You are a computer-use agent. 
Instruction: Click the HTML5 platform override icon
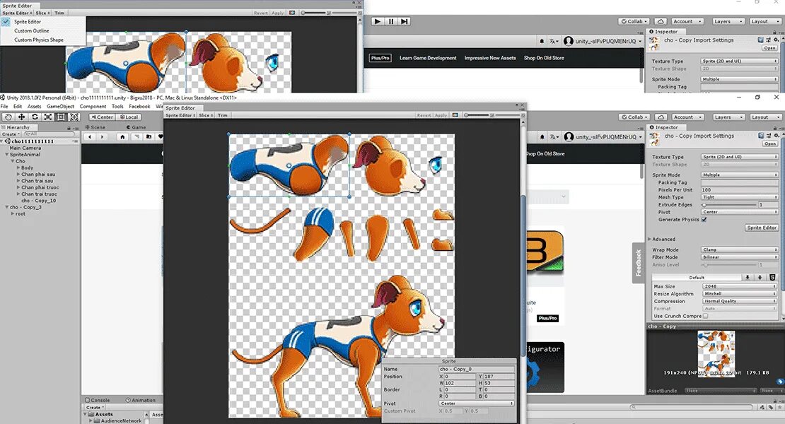[772, 278]
